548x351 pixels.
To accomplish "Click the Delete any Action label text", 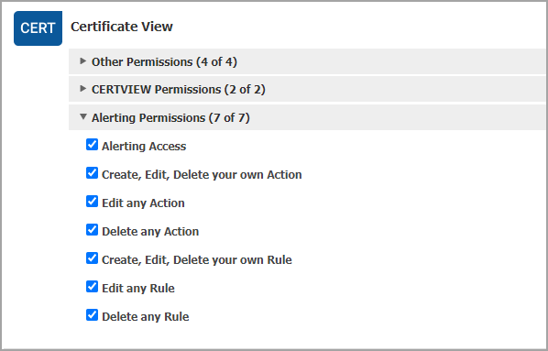I will tap(150, 232).
